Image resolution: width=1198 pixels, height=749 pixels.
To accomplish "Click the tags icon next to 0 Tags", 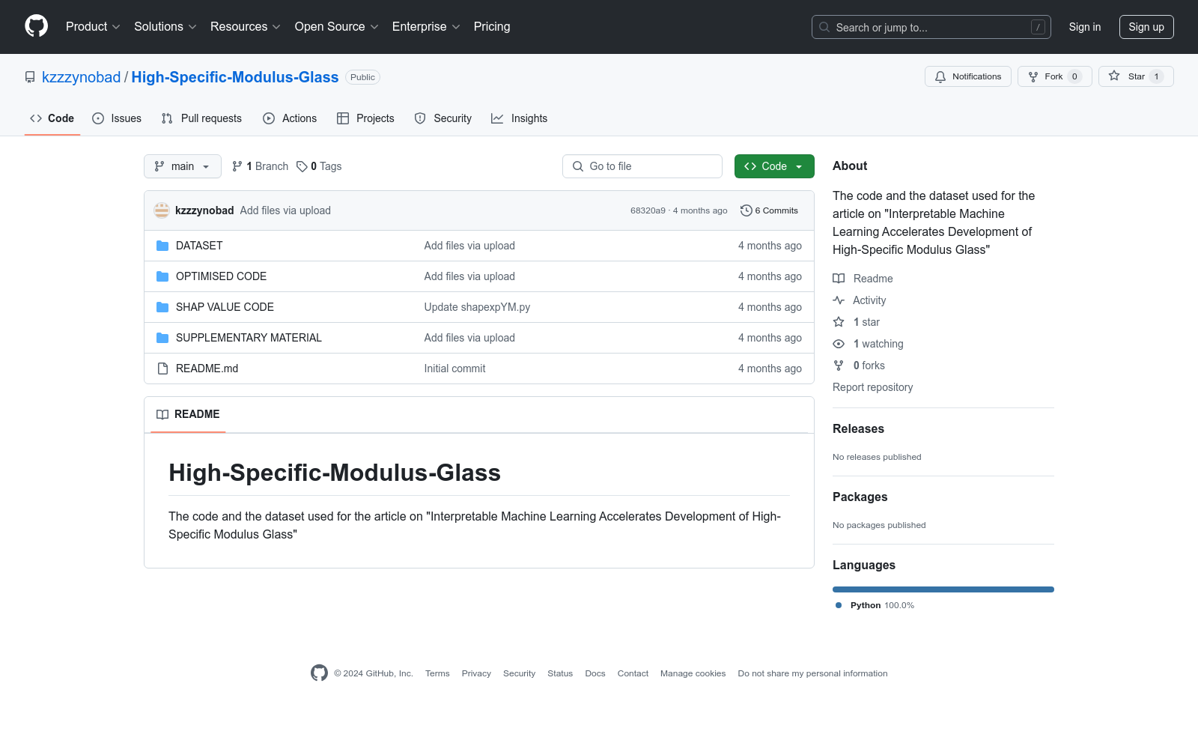I will coord(302,166).
